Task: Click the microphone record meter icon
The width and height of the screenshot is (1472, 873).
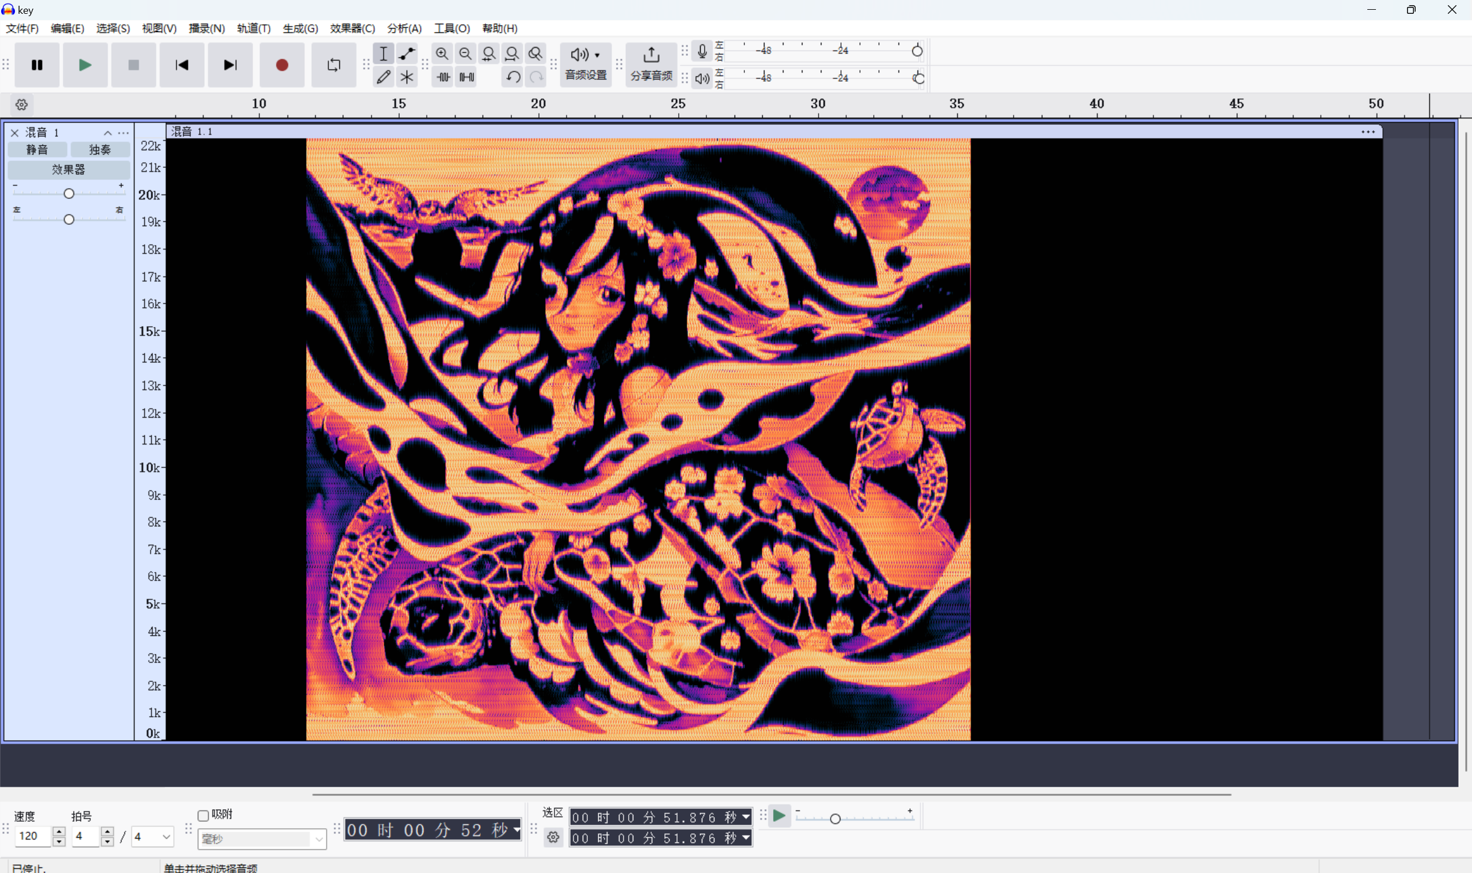Action: [702, 52]
